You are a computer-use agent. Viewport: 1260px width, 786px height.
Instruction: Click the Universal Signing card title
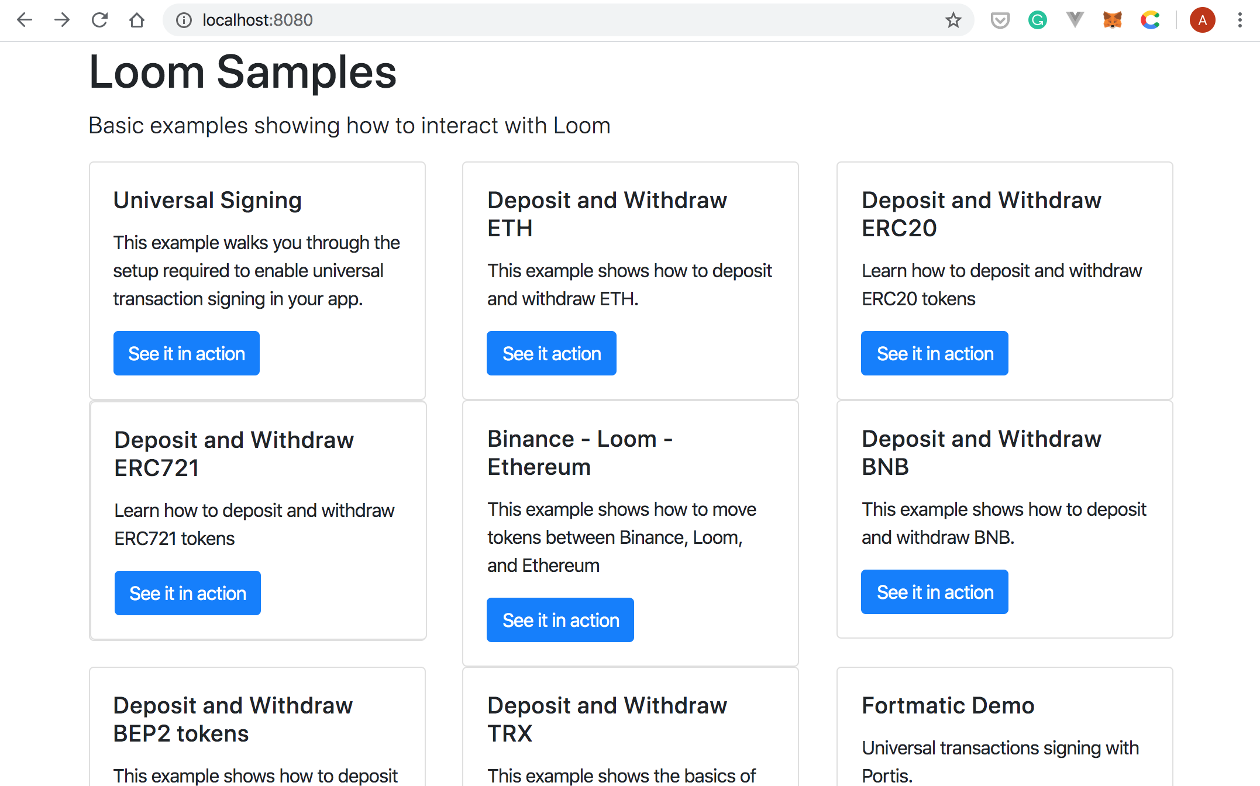coord(208,200)
